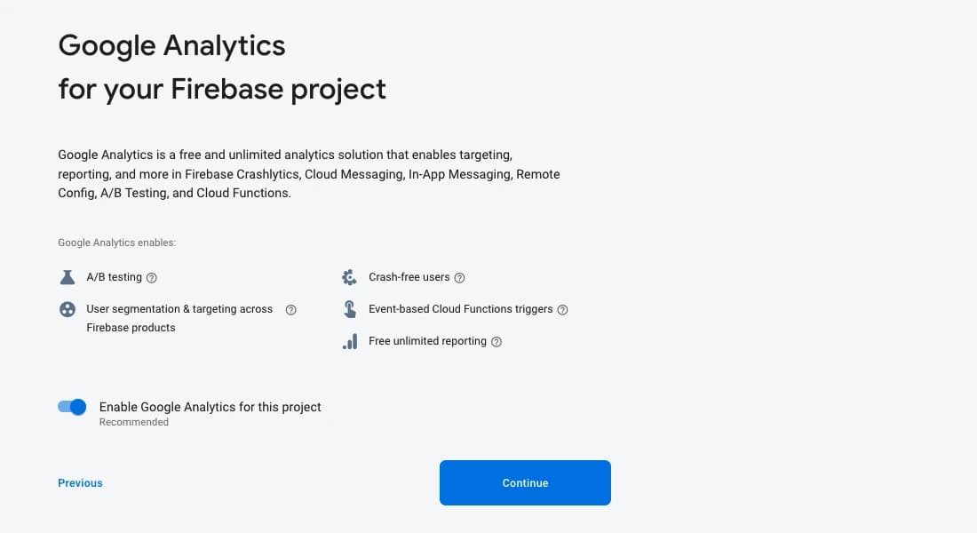Open help tooltip for Free unlimited reporting
Viewport: 977px width, 533px height.
click(x=496, y=342)
